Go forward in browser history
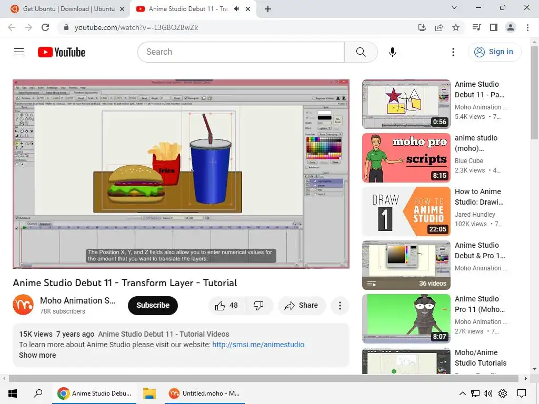 [28, 27]
